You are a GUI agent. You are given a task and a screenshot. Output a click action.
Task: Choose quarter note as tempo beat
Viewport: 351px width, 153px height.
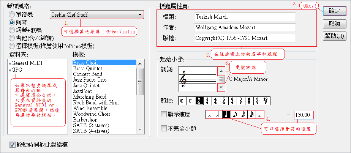pos(226,115)
